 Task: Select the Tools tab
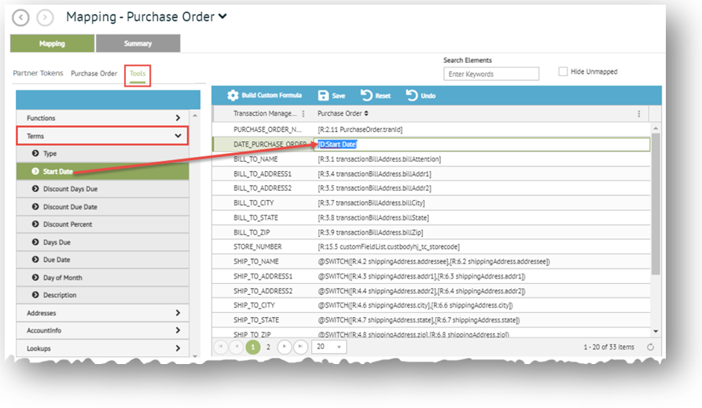click(138, 74)
